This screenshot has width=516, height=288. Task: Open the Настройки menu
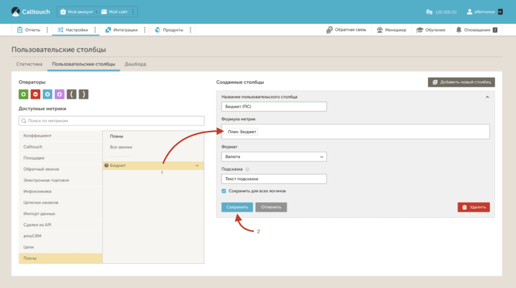pyautogui.click(x=73, y=30)
